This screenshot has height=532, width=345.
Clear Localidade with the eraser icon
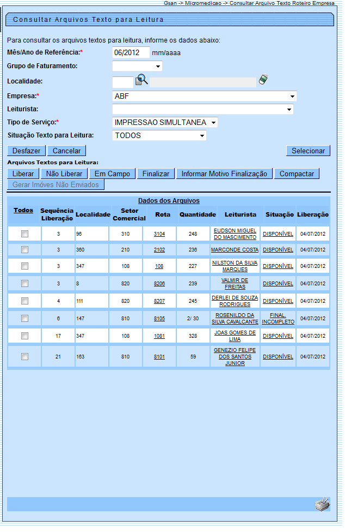point(263,80)
